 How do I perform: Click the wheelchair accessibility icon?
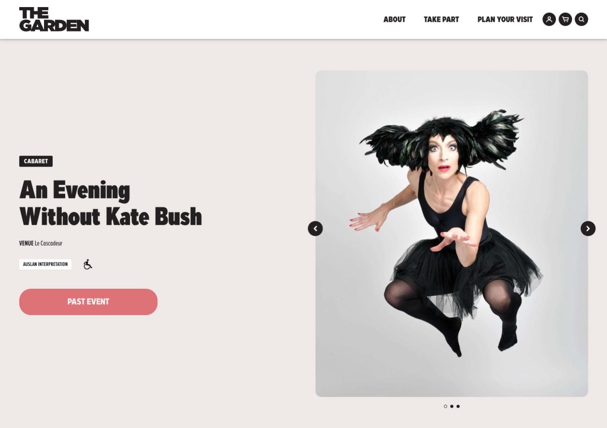(88, 264)
